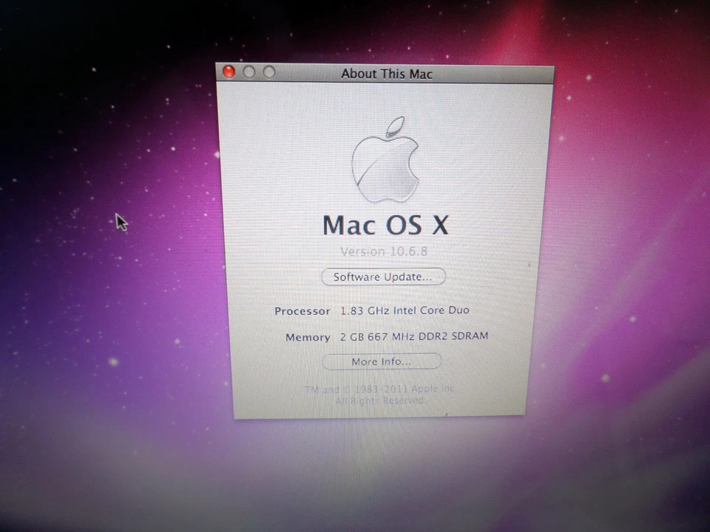
Task: Click the "Mac OS X" heading text
Action: tap(385, 225)
